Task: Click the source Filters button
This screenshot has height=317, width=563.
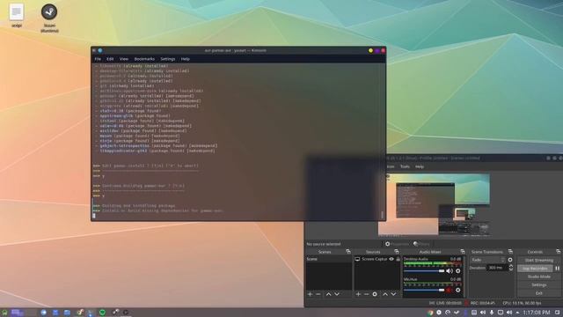Action: click(421, 244)
